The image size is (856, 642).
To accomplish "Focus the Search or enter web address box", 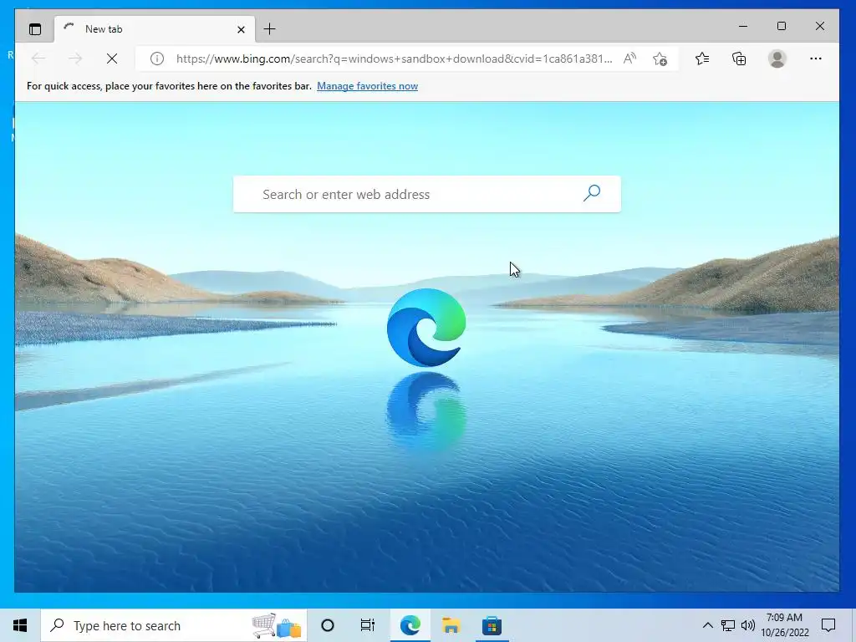I will [x=427, y=194].
